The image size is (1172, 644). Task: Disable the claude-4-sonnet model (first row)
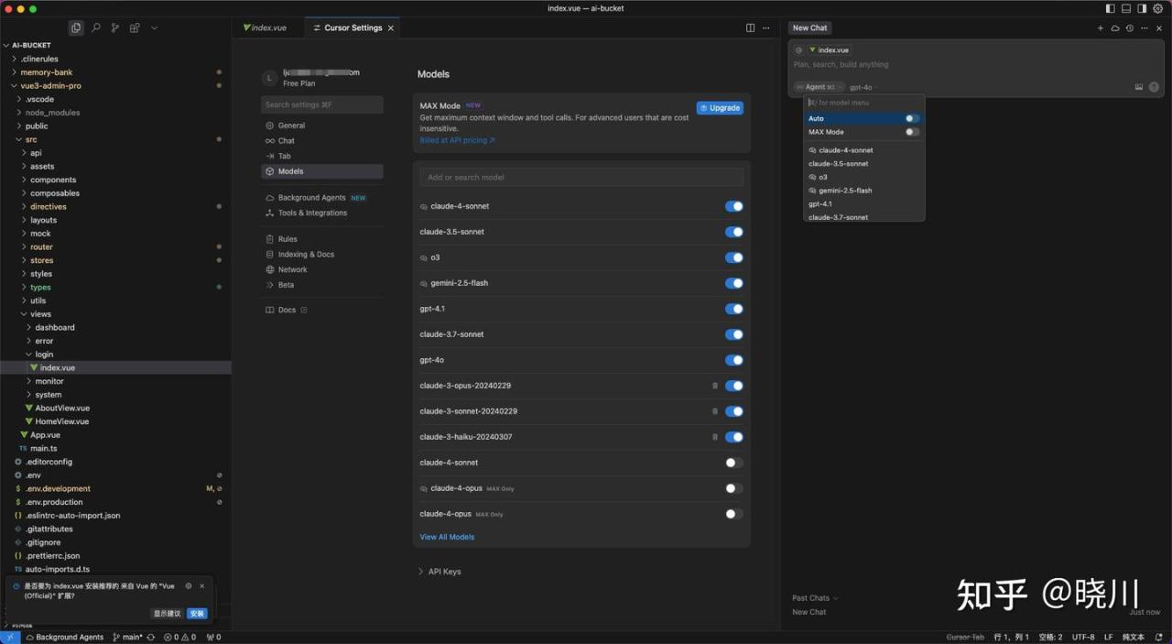click(734, 206)
